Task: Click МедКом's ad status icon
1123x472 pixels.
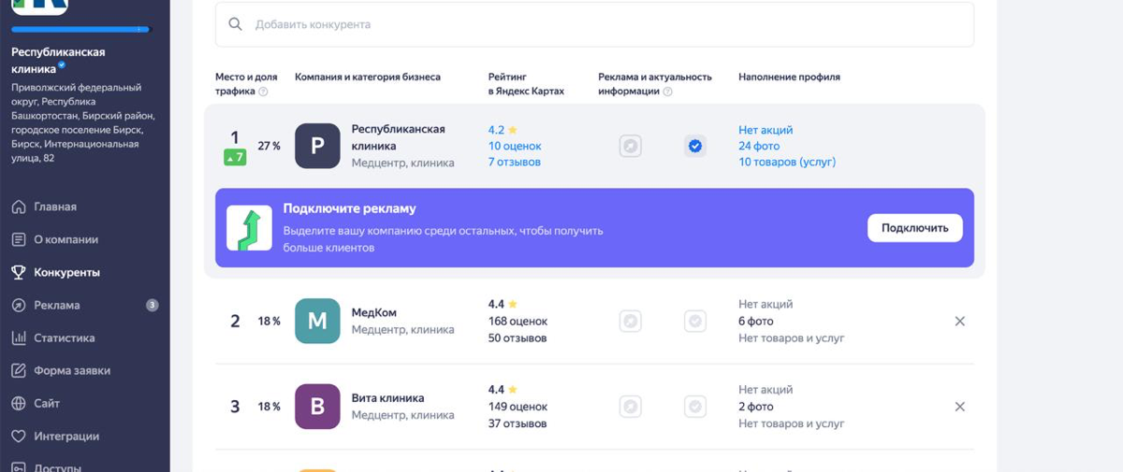Action: pyautogui.click(x=631, y=321)
